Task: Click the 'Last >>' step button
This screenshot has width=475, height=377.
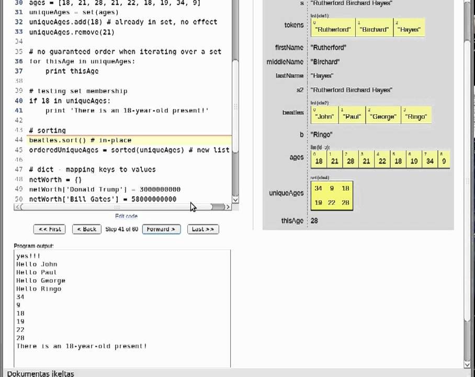Action: click(203, 229)
